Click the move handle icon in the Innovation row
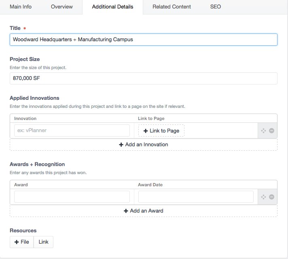Image resolution: width=288 pixels, height=259 pixels. tap(263, 131)
